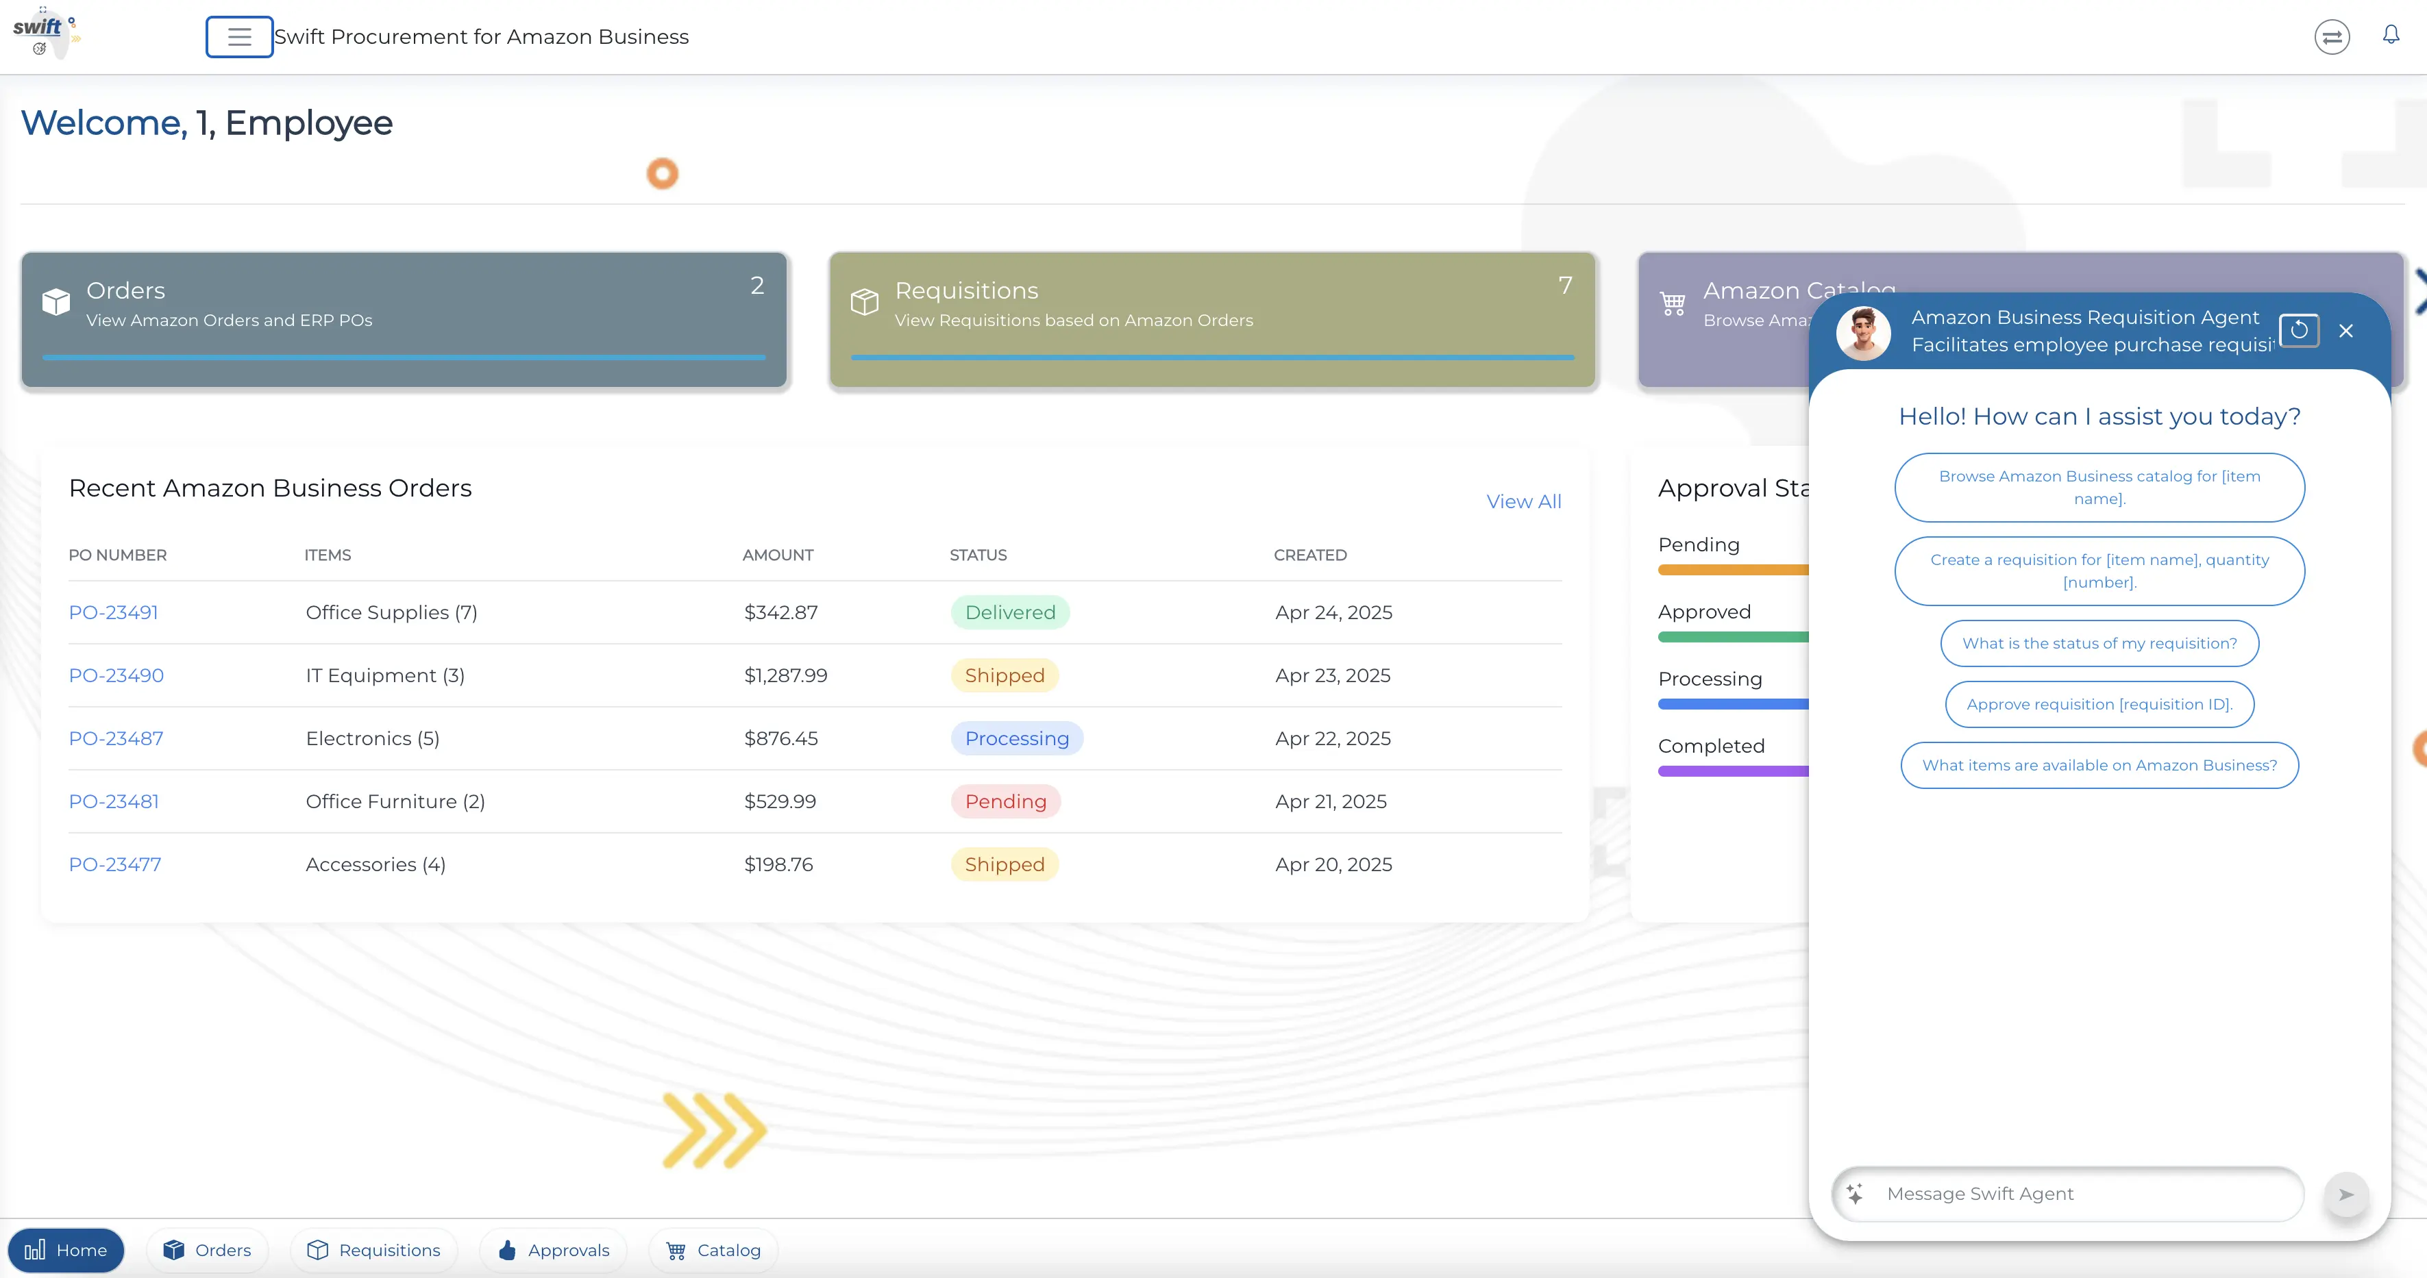This screenshot has width=2427, height=1278.
Task: Click the Processing blue progress bar
Action: (1734, 703)
